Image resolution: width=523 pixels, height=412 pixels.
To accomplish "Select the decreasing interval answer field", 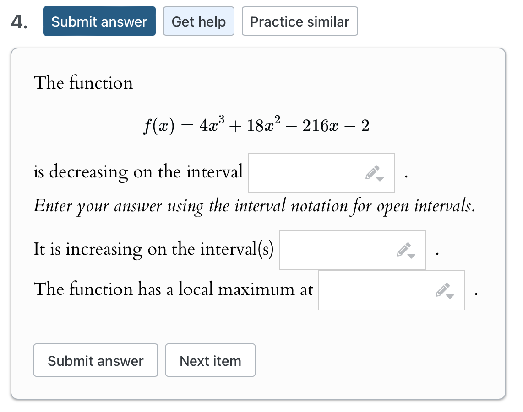I will (307, 173).
